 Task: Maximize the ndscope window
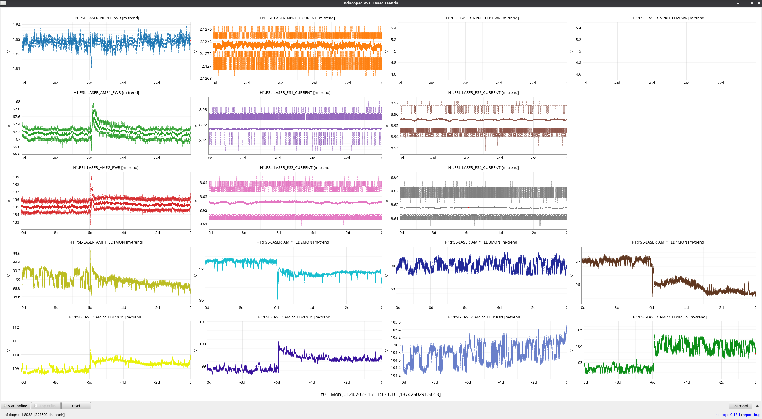pos(752,3)
